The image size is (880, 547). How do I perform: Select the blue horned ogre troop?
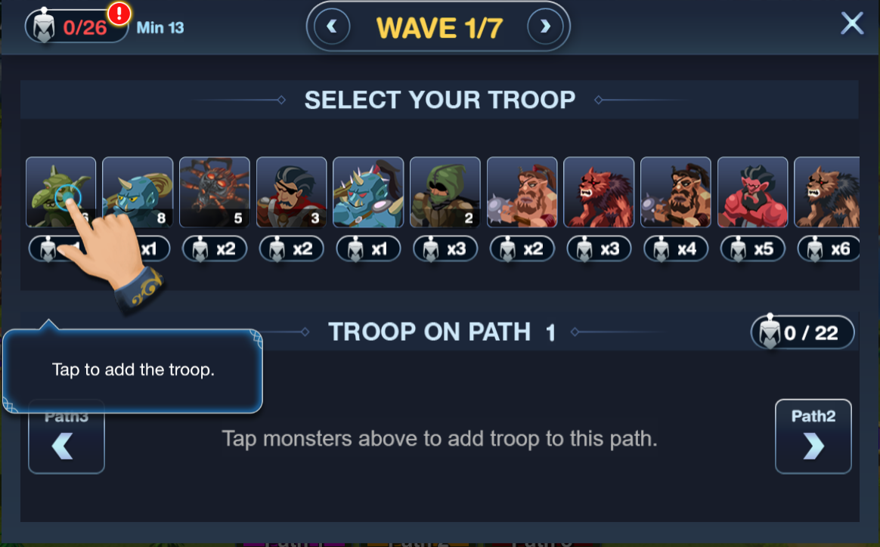pyautogui.click(x=138, y=193)
